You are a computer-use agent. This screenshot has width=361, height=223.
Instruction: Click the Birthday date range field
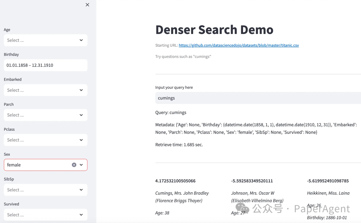point(45,65)
